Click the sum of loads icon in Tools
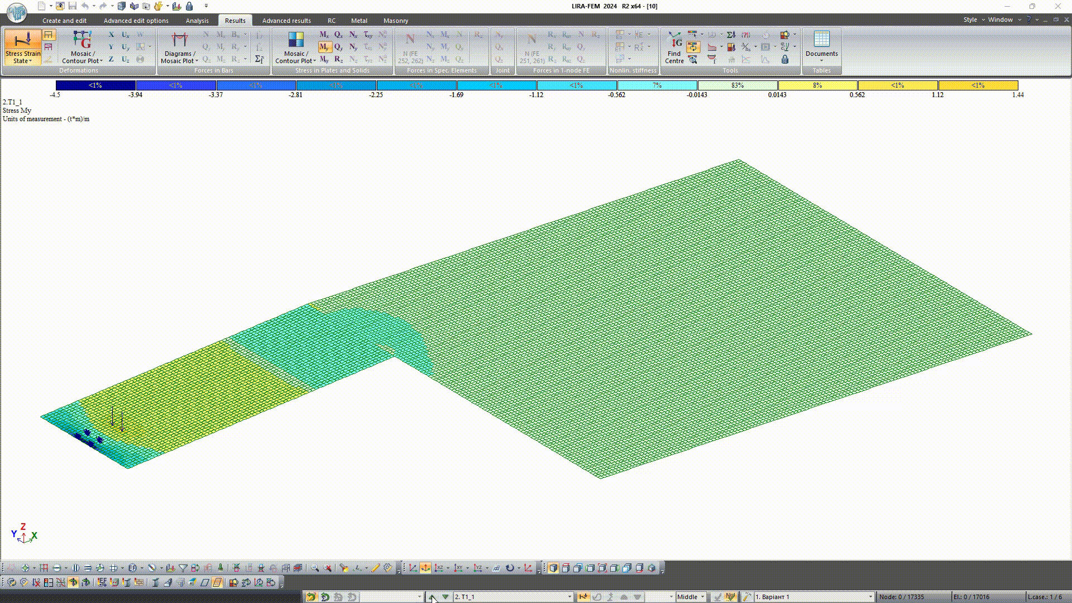The height and width of the screenshot is (603, 1072). [731, 35]
